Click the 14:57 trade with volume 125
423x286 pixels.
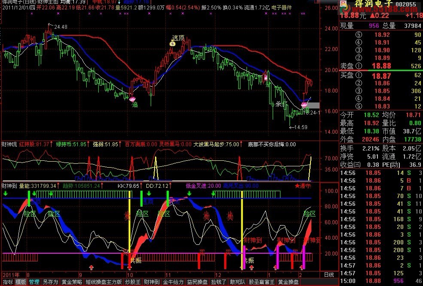tap(381, 273)
